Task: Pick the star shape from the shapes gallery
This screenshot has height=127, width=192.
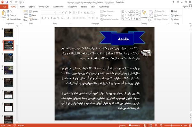Action: coord(137,19)
